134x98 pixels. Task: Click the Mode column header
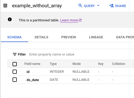click(77, 64)
